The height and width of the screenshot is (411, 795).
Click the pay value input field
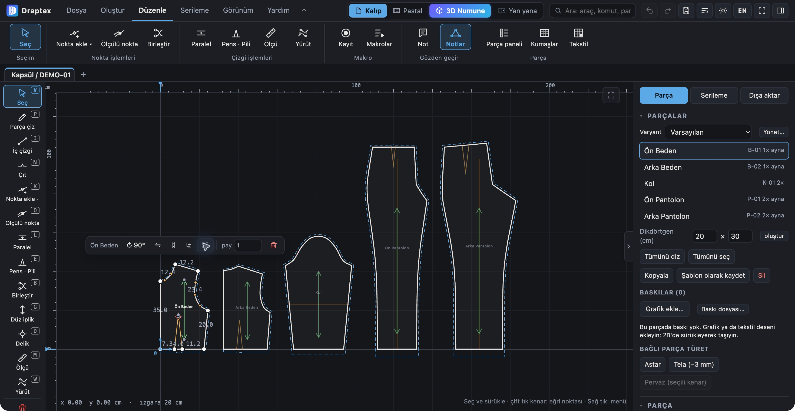(247, 245)
